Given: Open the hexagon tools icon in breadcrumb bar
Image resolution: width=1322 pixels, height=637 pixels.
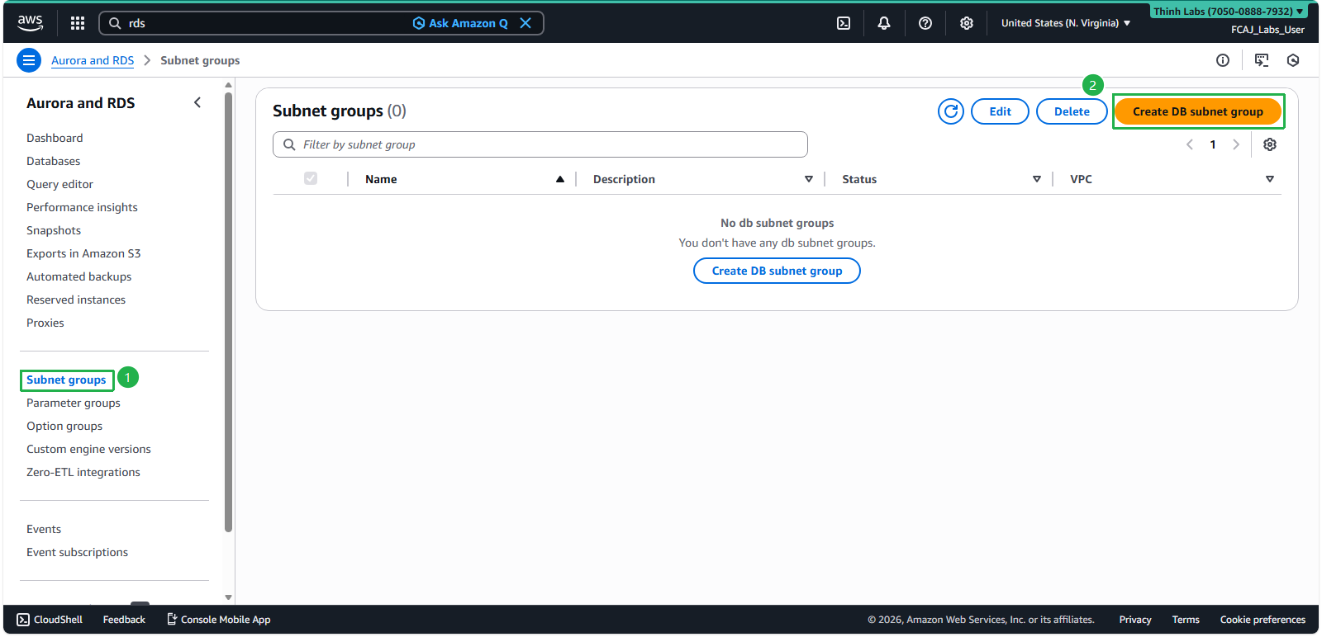Looking at the screenshot, I should 1293,60.
